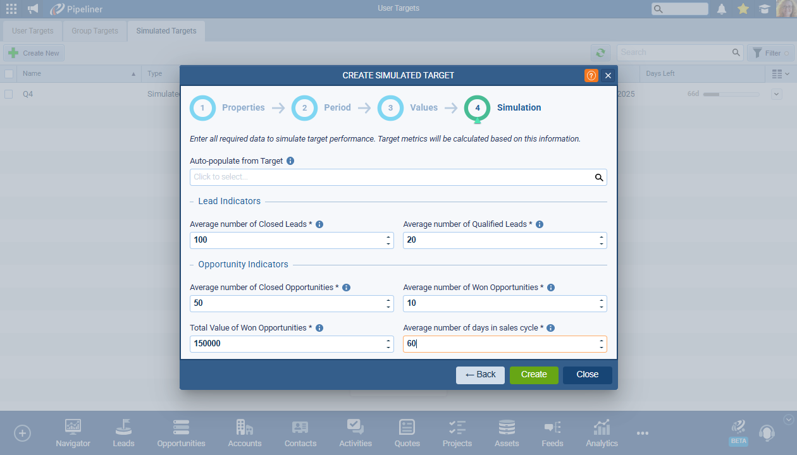
Task: Click the refresh icon near search
Action: click(600, 53)
